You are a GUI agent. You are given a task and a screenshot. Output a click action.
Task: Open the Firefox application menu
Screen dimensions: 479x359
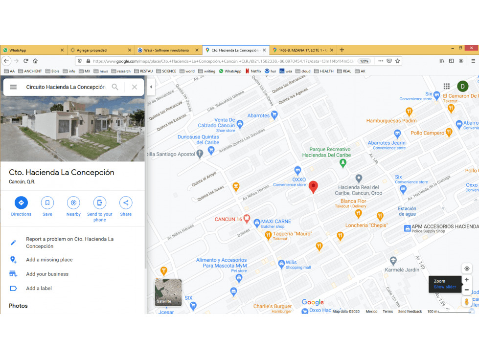pyautogui.click(x=473, y=61)
